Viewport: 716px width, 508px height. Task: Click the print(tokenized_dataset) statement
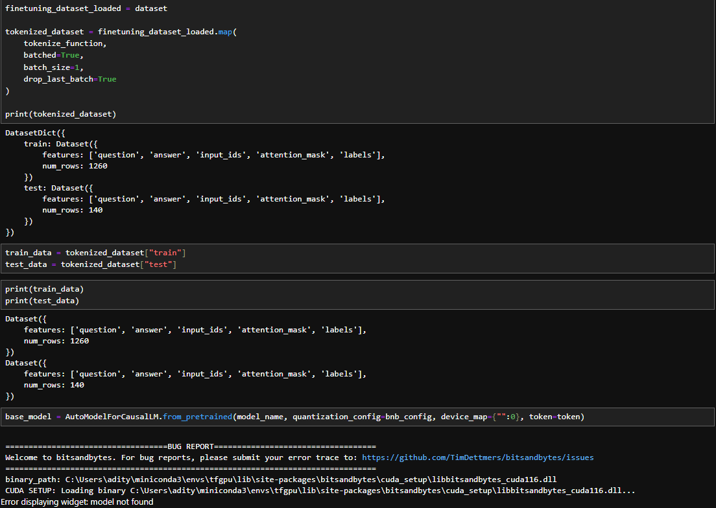pyautogui.click(x=60, y=114)
